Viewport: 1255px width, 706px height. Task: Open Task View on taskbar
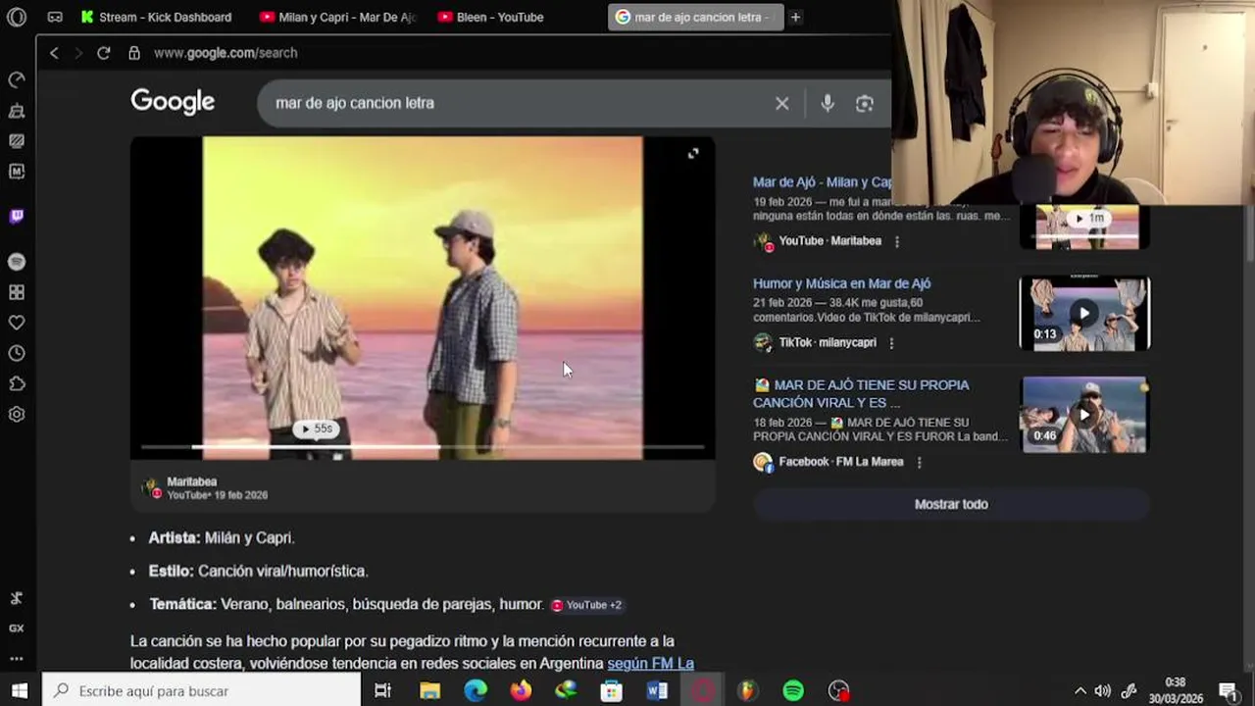[x=383, y=691]
